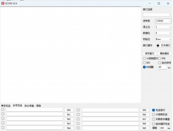Click the 564 send button
Image resolution: width=173 pixels, height=131 pixels.
click(69, 128)
